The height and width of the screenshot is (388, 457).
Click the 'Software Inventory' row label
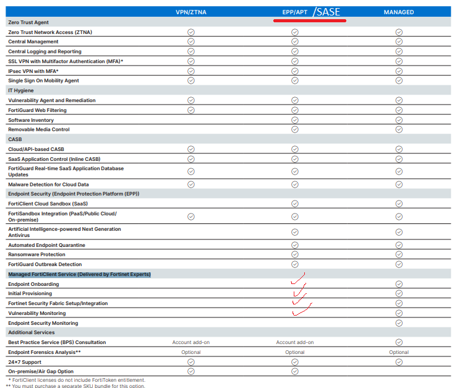click(x=31, y=120)
